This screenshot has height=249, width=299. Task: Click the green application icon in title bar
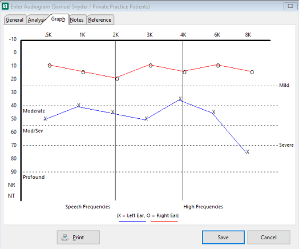[5, 6]
